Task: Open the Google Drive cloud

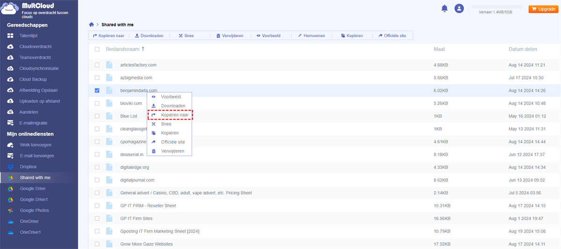Action: (x=33, y=188)
